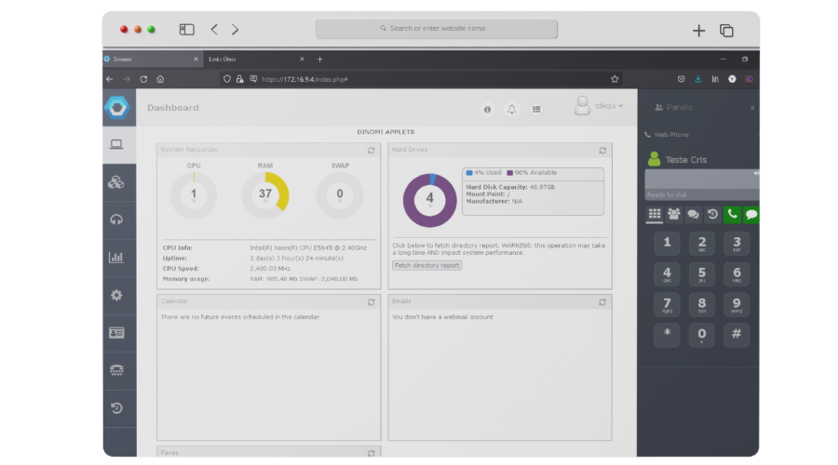The image size is (838, 465).
Task: Open the gear settings sidebar icon
Action: 116,295
